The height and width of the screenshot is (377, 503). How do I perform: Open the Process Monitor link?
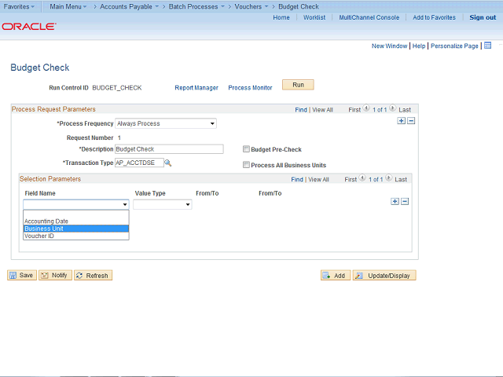[x=250, y=88]
